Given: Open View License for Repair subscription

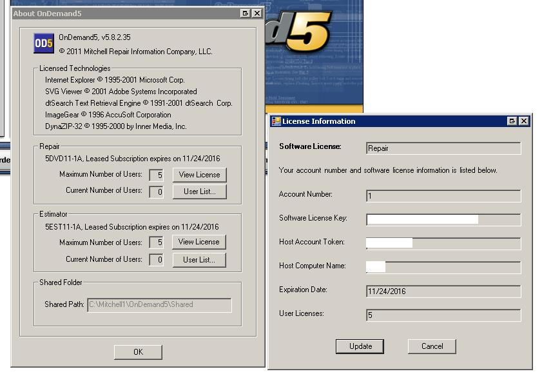Looking at the screenshot, I should tap(199, 175).
